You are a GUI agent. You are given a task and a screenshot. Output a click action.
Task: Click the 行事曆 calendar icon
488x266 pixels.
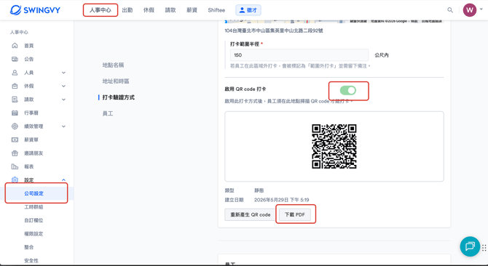coord(15,113)
